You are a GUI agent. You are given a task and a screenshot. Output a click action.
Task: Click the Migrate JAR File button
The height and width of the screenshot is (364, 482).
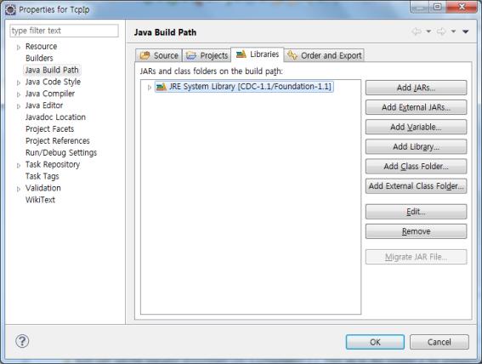pos(416,257)
